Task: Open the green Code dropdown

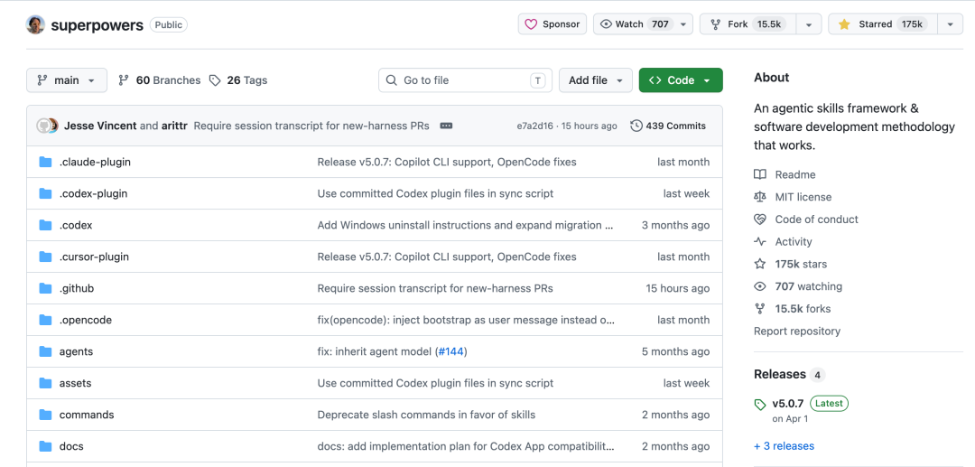Action: (x=681, y=80)
